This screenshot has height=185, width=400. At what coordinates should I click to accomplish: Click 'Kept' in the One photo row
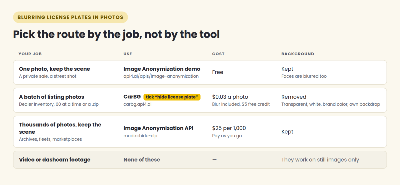(287, 69)
